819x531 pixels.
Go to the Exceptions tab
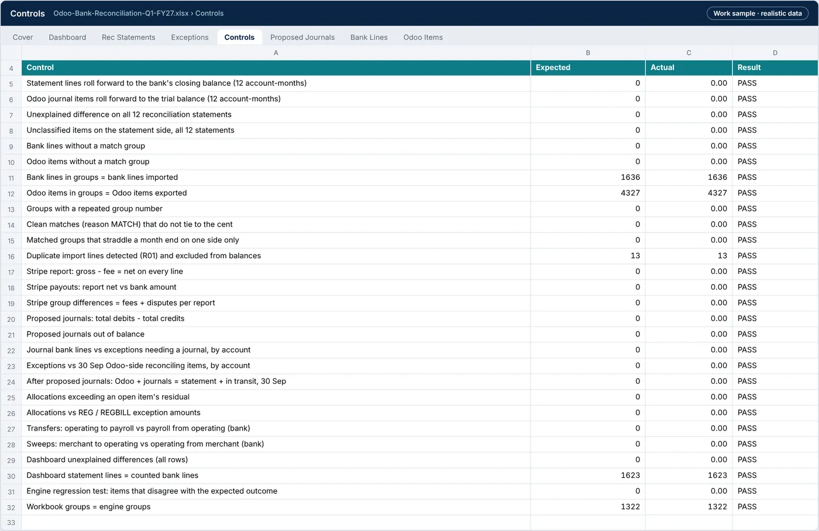point(190,37)
